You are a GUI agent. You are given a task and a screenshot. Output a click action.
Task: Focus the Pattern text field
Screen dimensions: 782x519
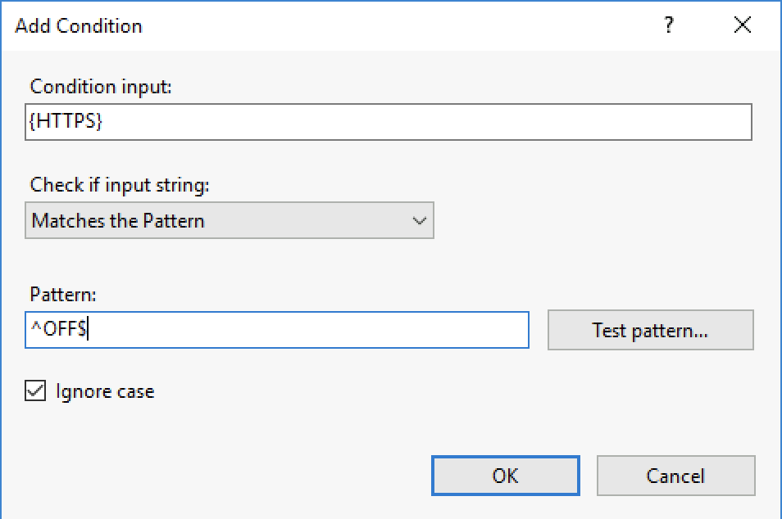coord(276,330)
